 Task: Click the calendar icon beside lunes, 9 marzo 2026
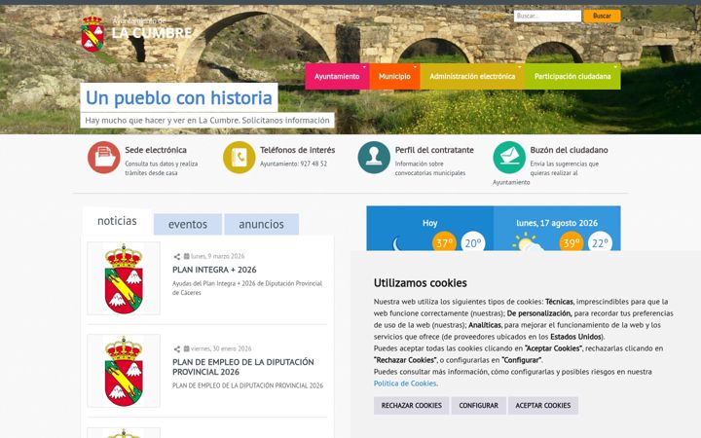pos(186,256)
